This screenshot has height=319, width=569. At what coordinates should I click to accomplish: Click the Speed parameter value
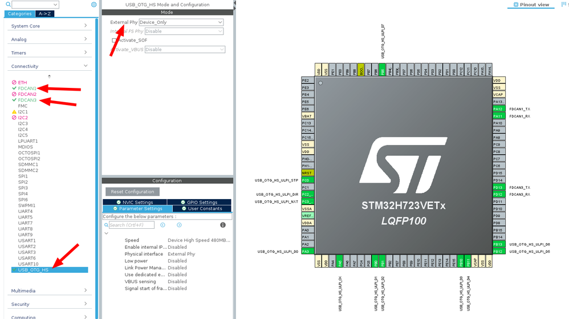[x=199, y=240]
